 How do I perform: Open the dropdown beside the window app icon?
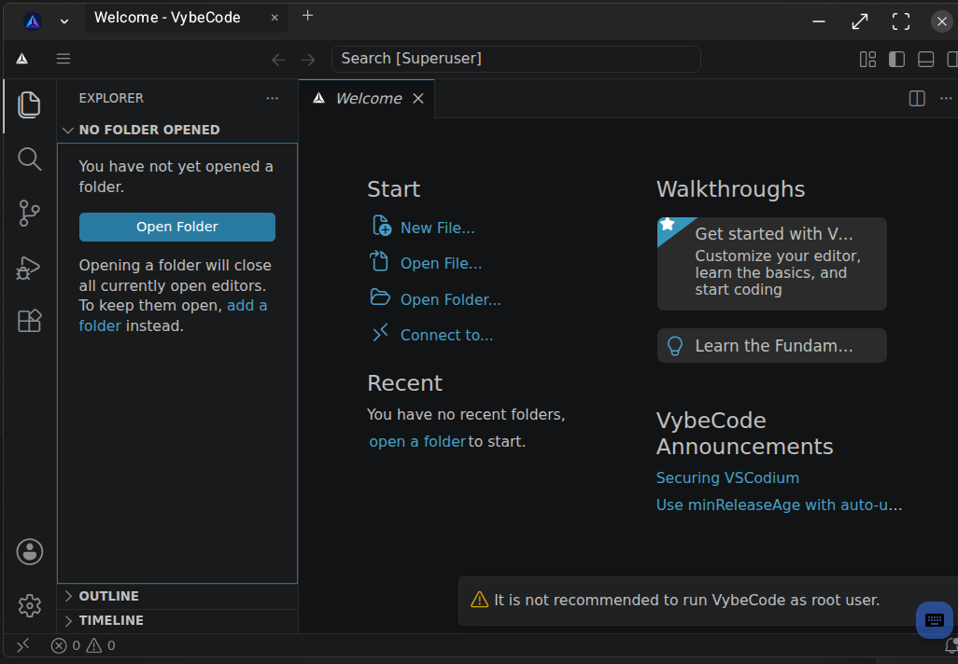[64, 21]
